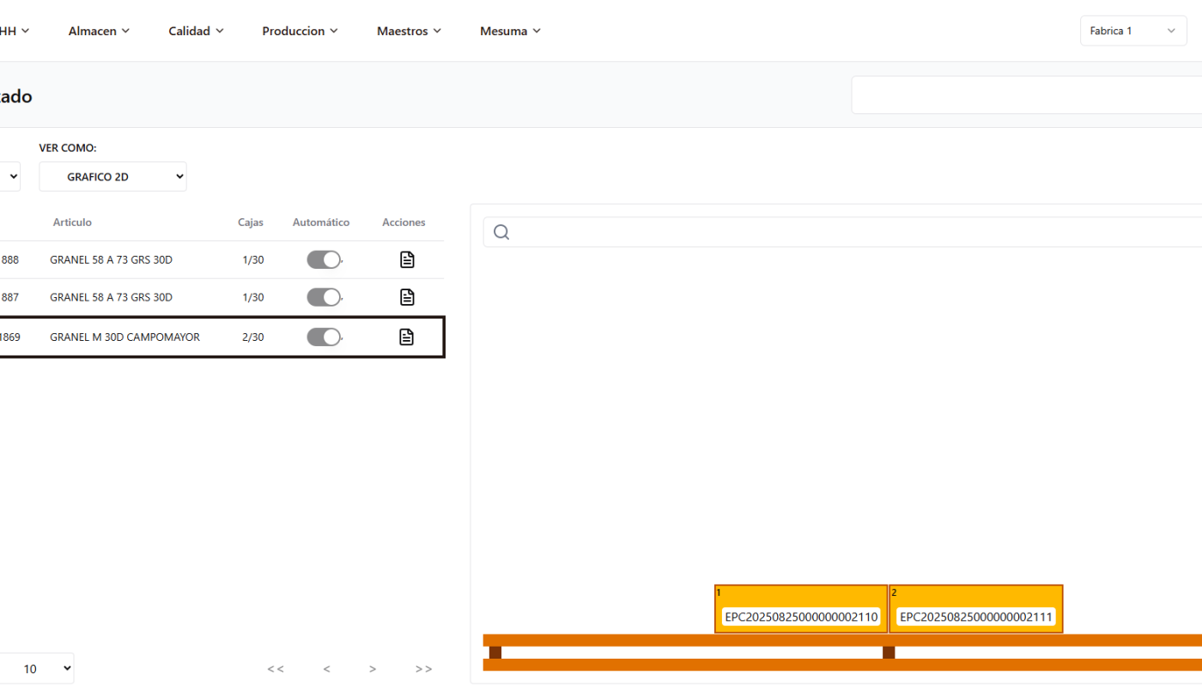
Task: Toggle Automático switch for GRANEL M 30D CAMPOMAYOR
Action: point(325,337)
